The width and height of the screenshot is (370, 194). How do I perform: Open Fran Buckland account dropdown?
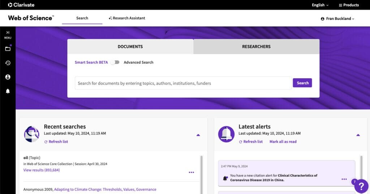[337, 19]
